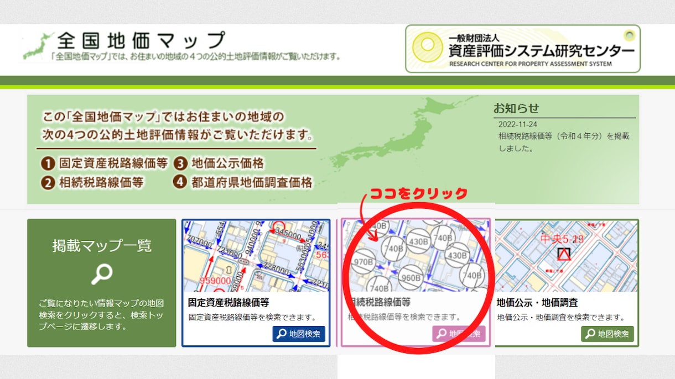675x379 pixels.
Task: Open the 相続税路線価等（令和４年分）を掲載 news item
Action: pos(564,142)
